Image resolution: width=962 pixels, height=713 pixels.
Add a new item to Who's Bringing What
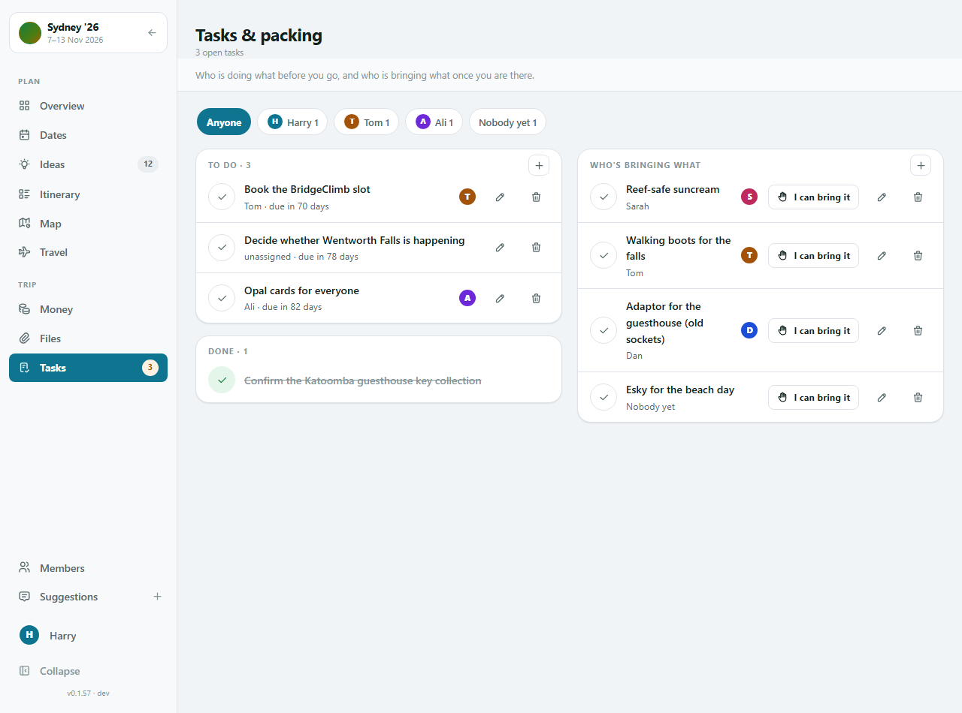pyautogui.click(x=921, y=165)
